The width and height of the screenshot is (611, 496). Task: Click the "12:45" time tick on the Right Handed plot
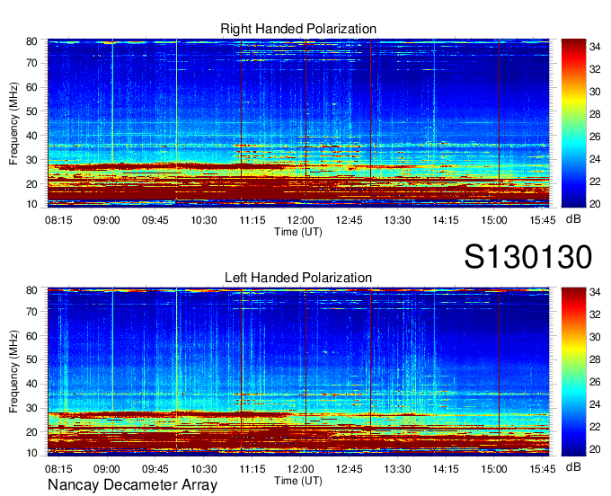point(349,220)
